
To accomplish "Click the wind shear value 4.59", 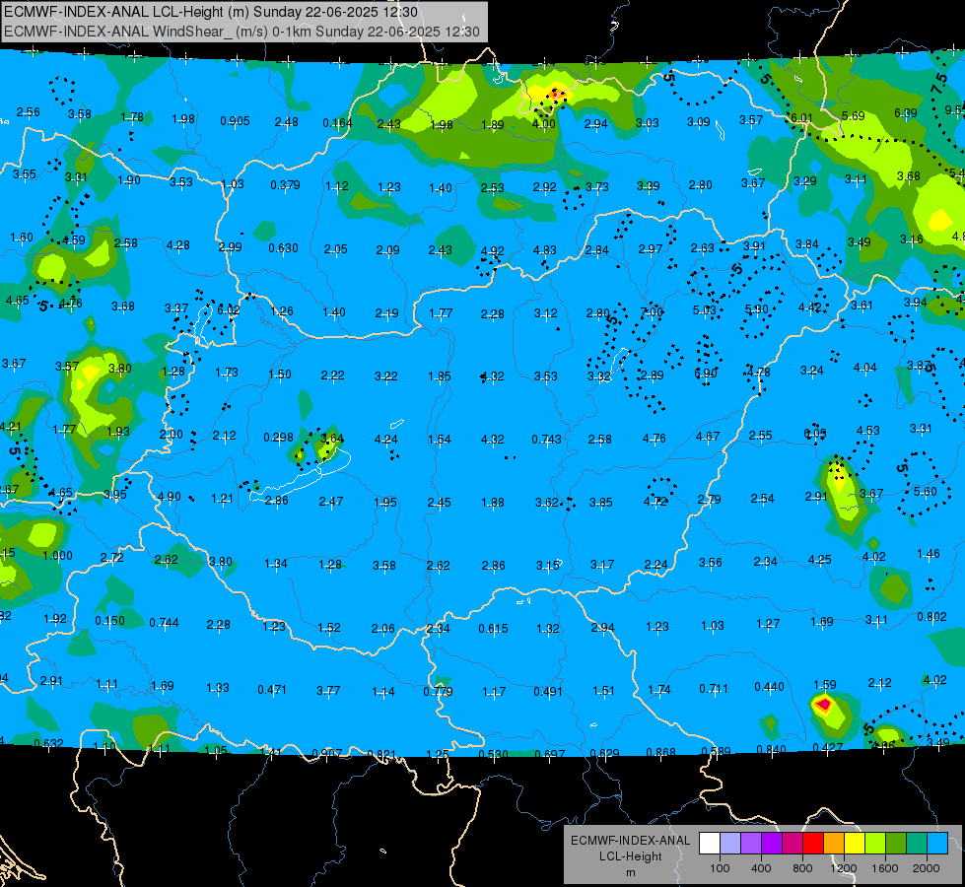I will pos(74,240).
